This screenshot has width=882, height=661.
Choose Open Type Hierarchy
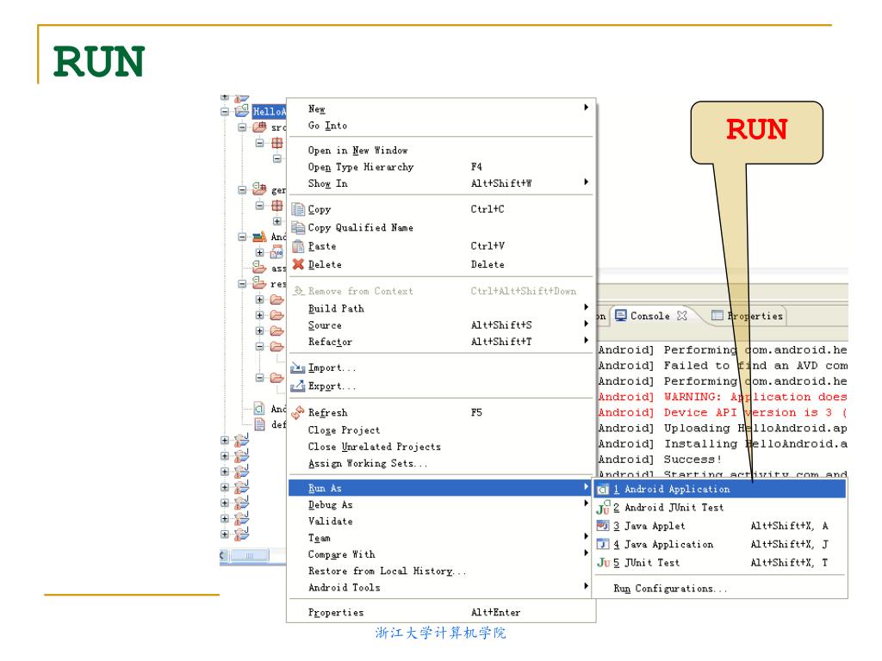point(441,167)
